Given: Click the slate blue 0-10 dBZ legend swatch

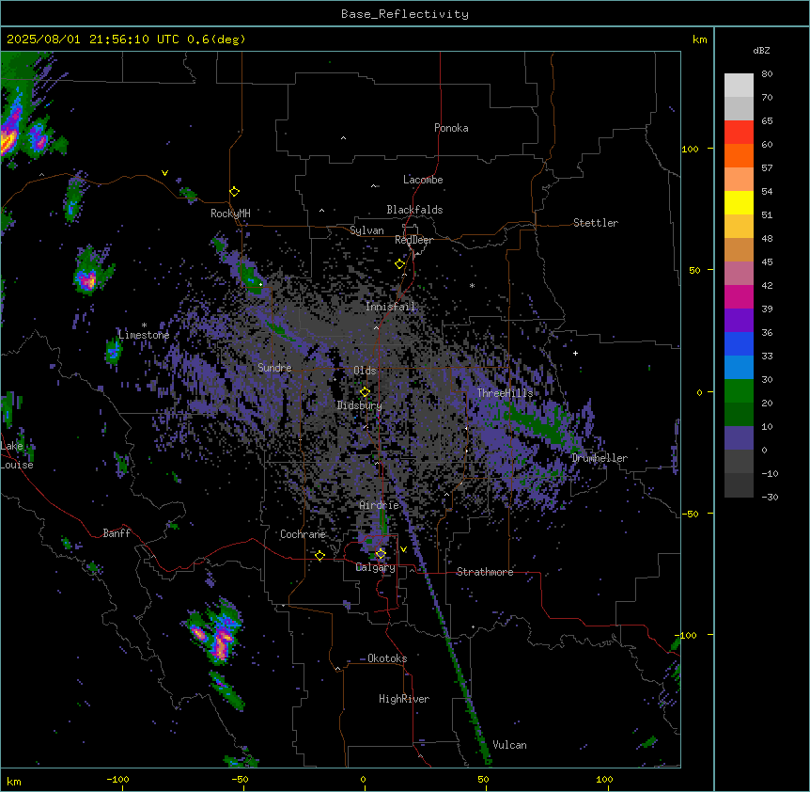Looking at the screenshot, I should pyautogui.click(x=739, y=438).
